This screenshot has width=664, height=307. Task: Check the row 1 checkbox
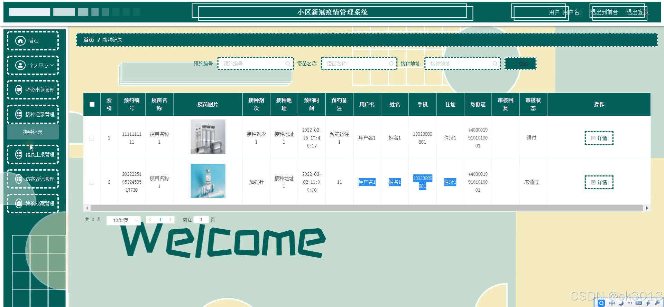point(91,138)
